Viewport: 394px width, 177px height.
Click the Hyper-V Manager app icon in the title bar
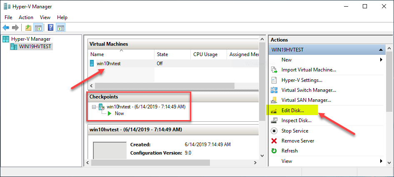7,7
